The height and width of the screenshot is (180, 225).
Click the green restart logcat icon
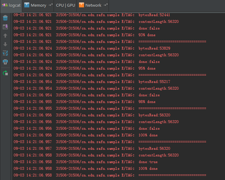click(x=5, y=73)
